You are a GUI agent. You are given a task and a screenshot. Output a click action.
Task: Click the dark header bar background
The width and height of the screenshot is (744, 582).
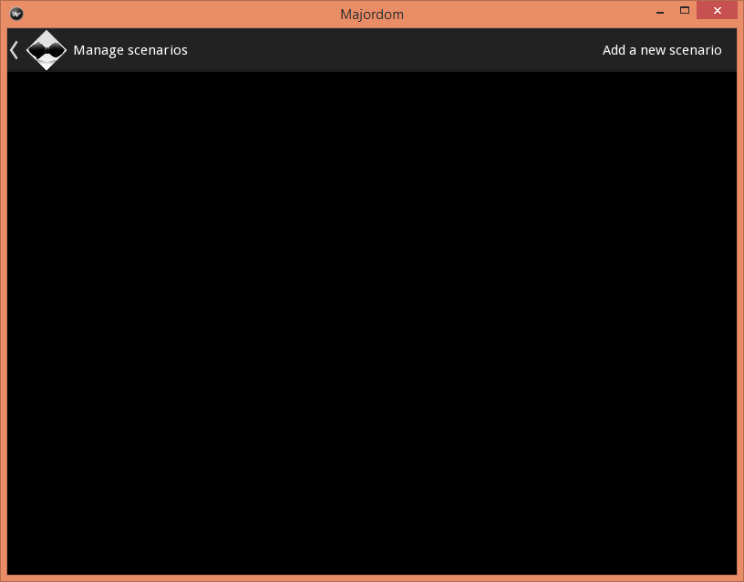pos(365,50)
